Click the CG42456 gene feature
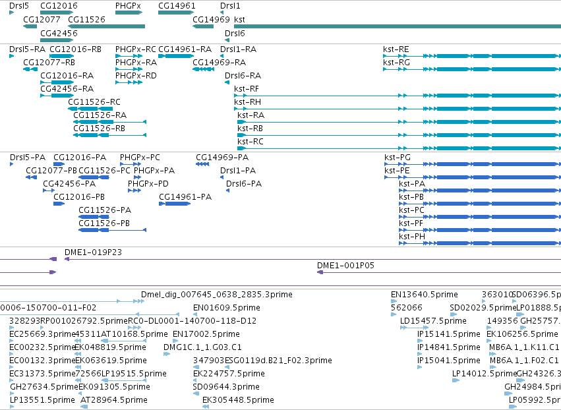 tap(57, 40)
